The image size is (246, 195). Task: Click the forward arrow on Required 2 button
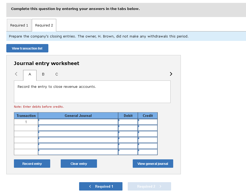(161, 186)
